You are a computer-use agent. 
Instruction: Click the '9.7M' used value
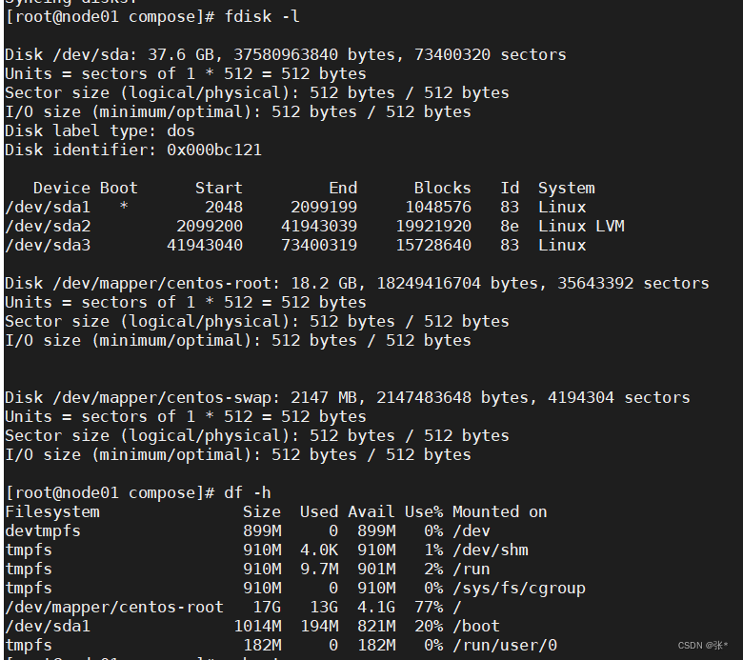coord(319,569)
